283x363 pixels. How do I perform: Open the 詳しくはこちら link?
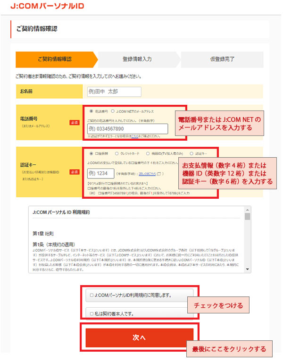(147, 174)
